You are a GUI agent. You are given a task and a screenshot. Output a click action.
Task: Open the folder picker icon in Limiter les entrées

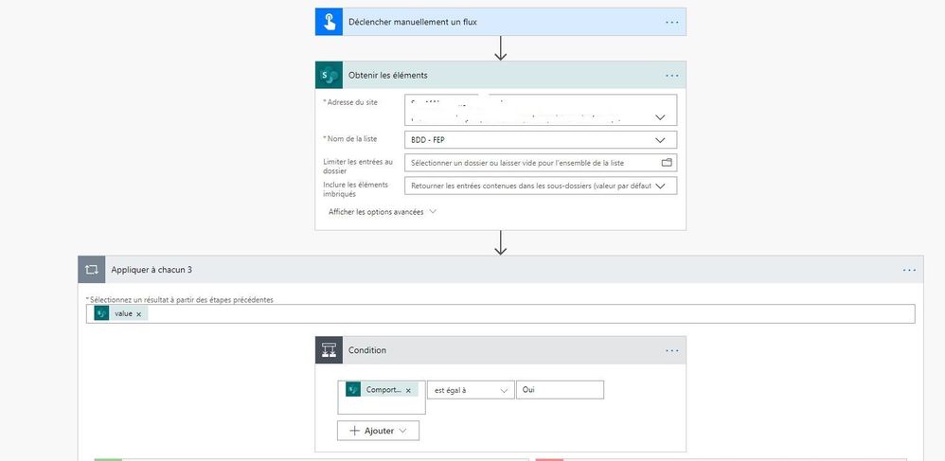(667, 163)
